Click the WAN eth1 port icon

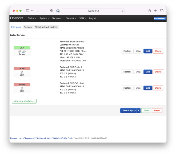(22, 72)
